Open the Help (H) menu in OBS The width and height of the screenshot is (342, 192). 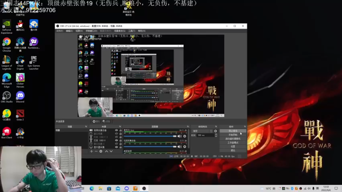tap(142, 31)
